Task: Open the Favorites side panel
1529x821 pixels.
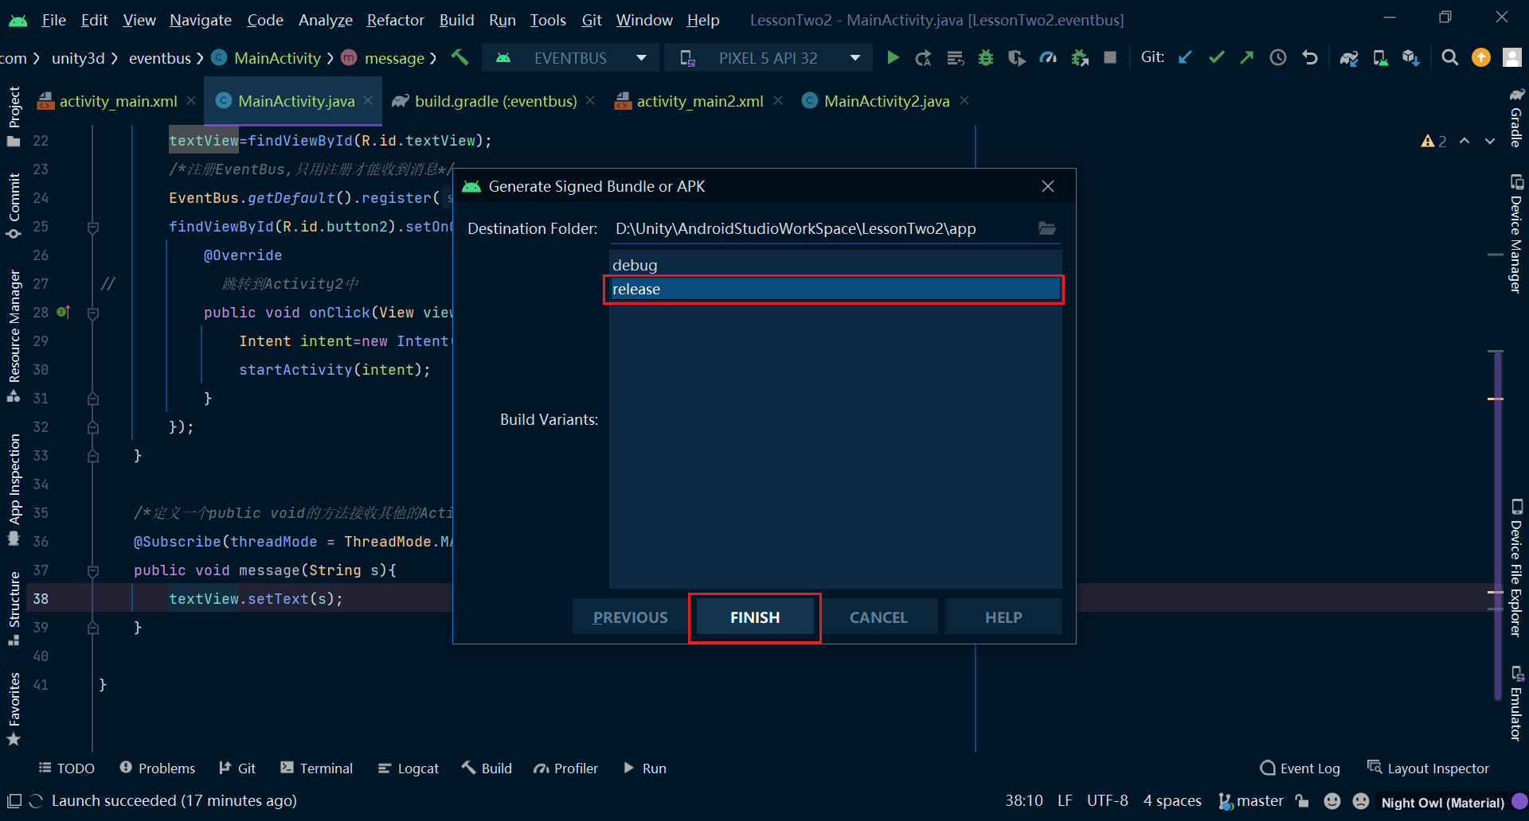Action: tap(14, 709)
